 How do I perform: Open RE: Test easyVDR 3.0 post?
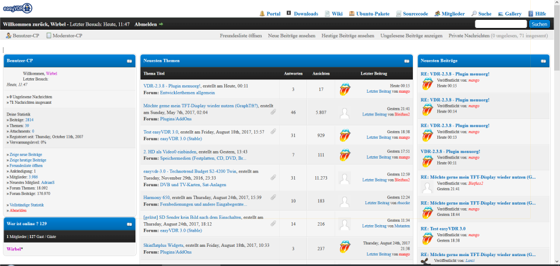[x=443, y=229]
